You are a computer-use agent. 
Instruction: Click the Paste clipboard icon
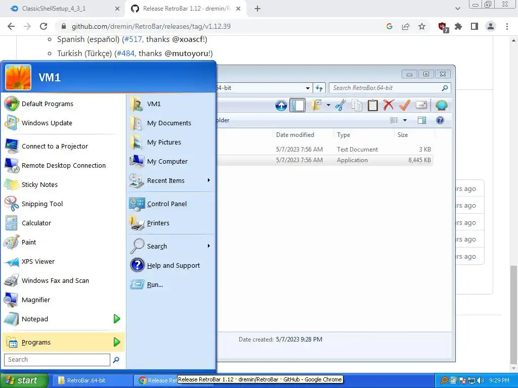click(373, 105)
